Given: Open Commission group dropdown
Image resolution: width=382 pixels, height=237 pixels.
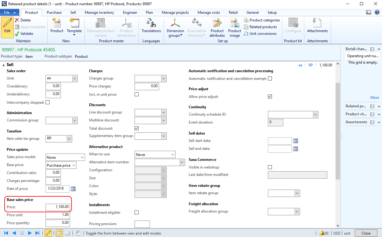Looking at the screenshot, I should pyautogui.click(x=75, y=120).
